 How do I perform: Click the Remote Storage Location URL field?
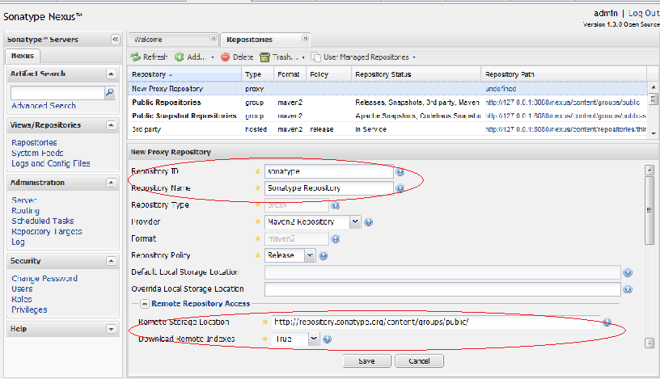pos(436,322)
